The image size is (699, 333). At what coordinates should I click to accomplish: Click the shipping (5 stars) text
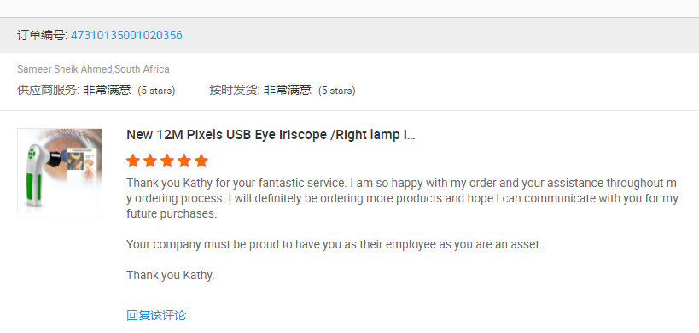tap(336, 91)
